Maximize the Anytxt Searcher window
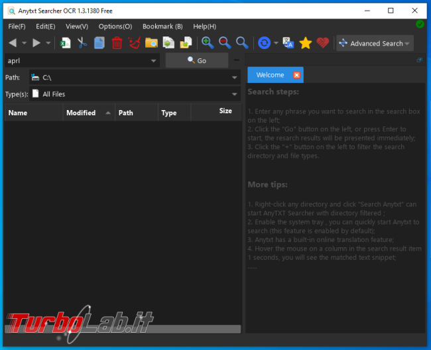The image size is (431, 350). click(x=391, y=11)
